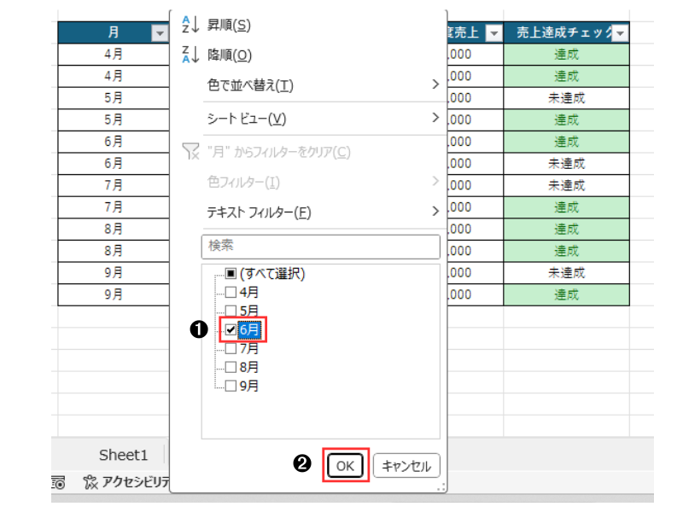Click the clear filter funnel icon

coord(190,152)
